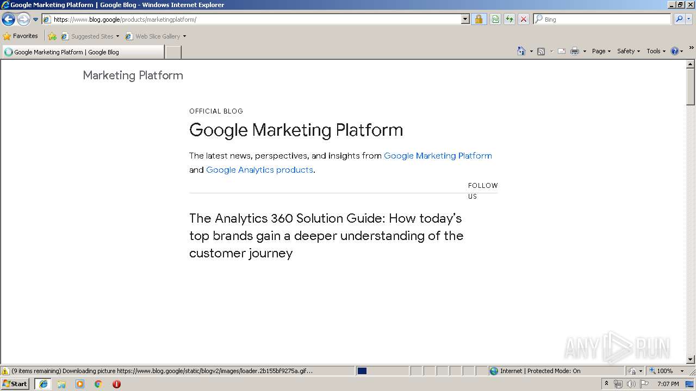Click Internet Explorer taskbar icon
The image size is (696, 391).
pos(43,384)
